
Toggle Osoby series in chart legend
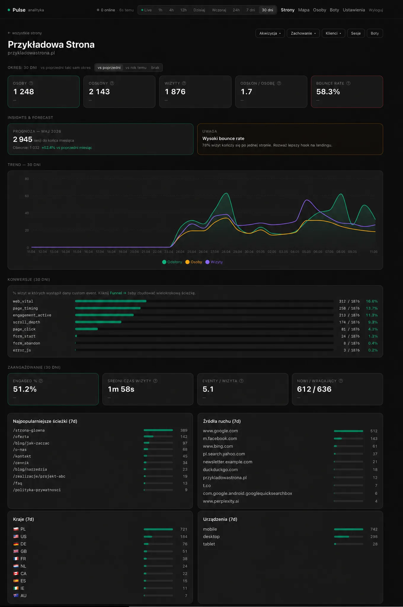pos(194,262)
